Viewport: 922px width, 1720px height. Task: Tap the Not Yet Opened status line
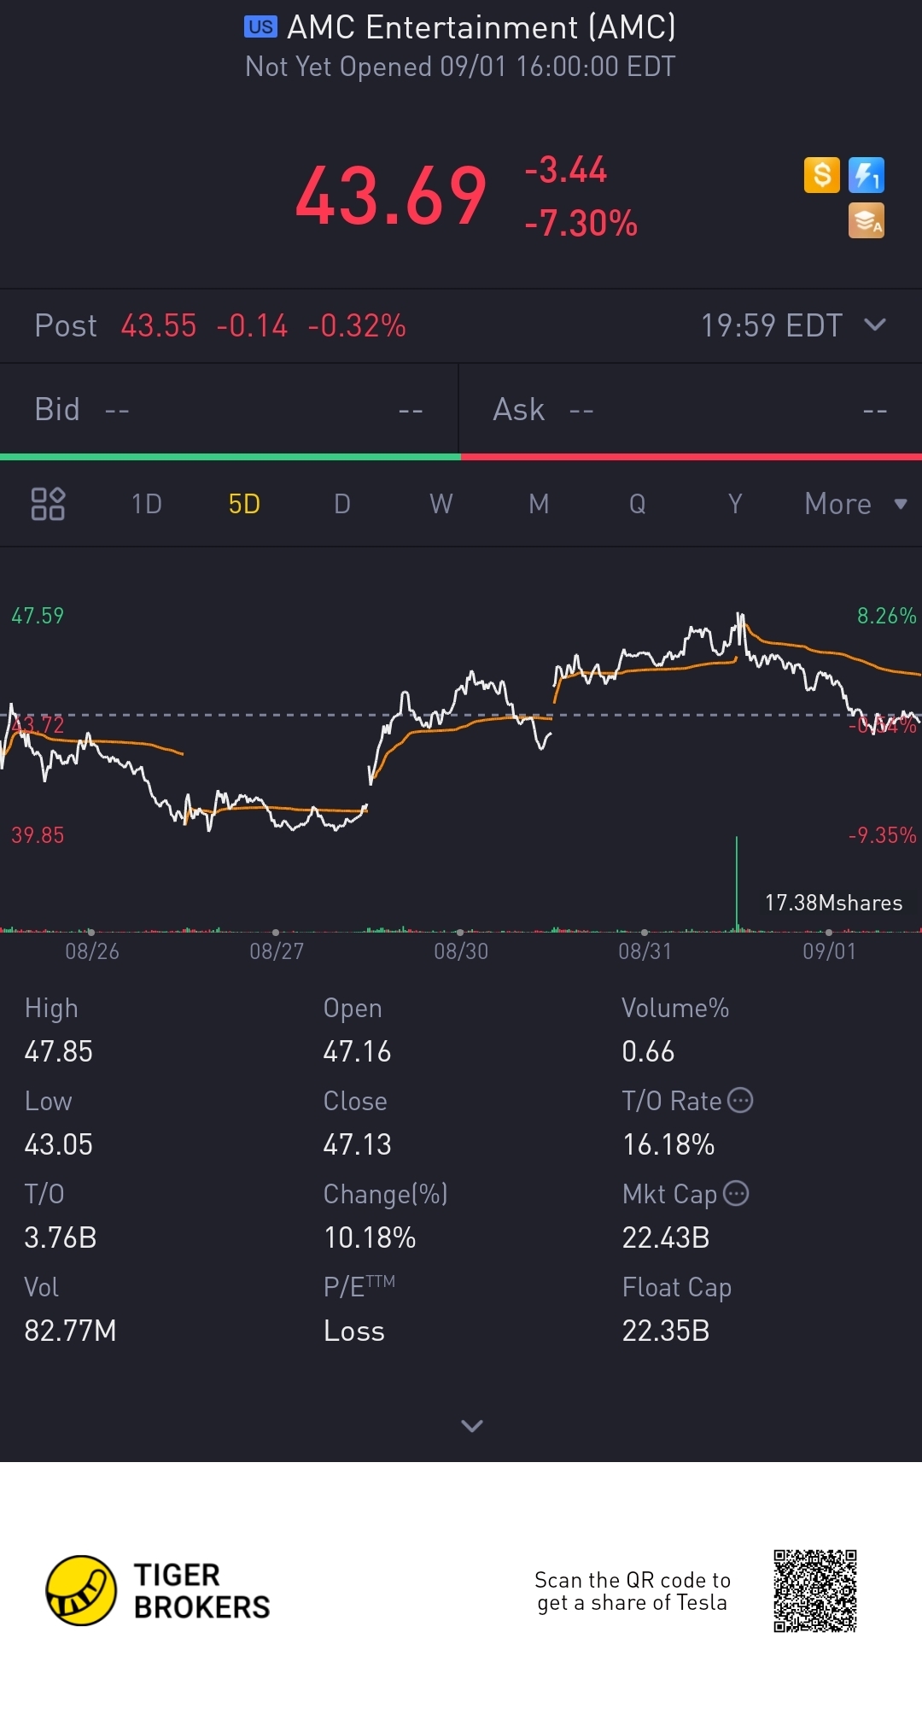[x=460, y=67]
